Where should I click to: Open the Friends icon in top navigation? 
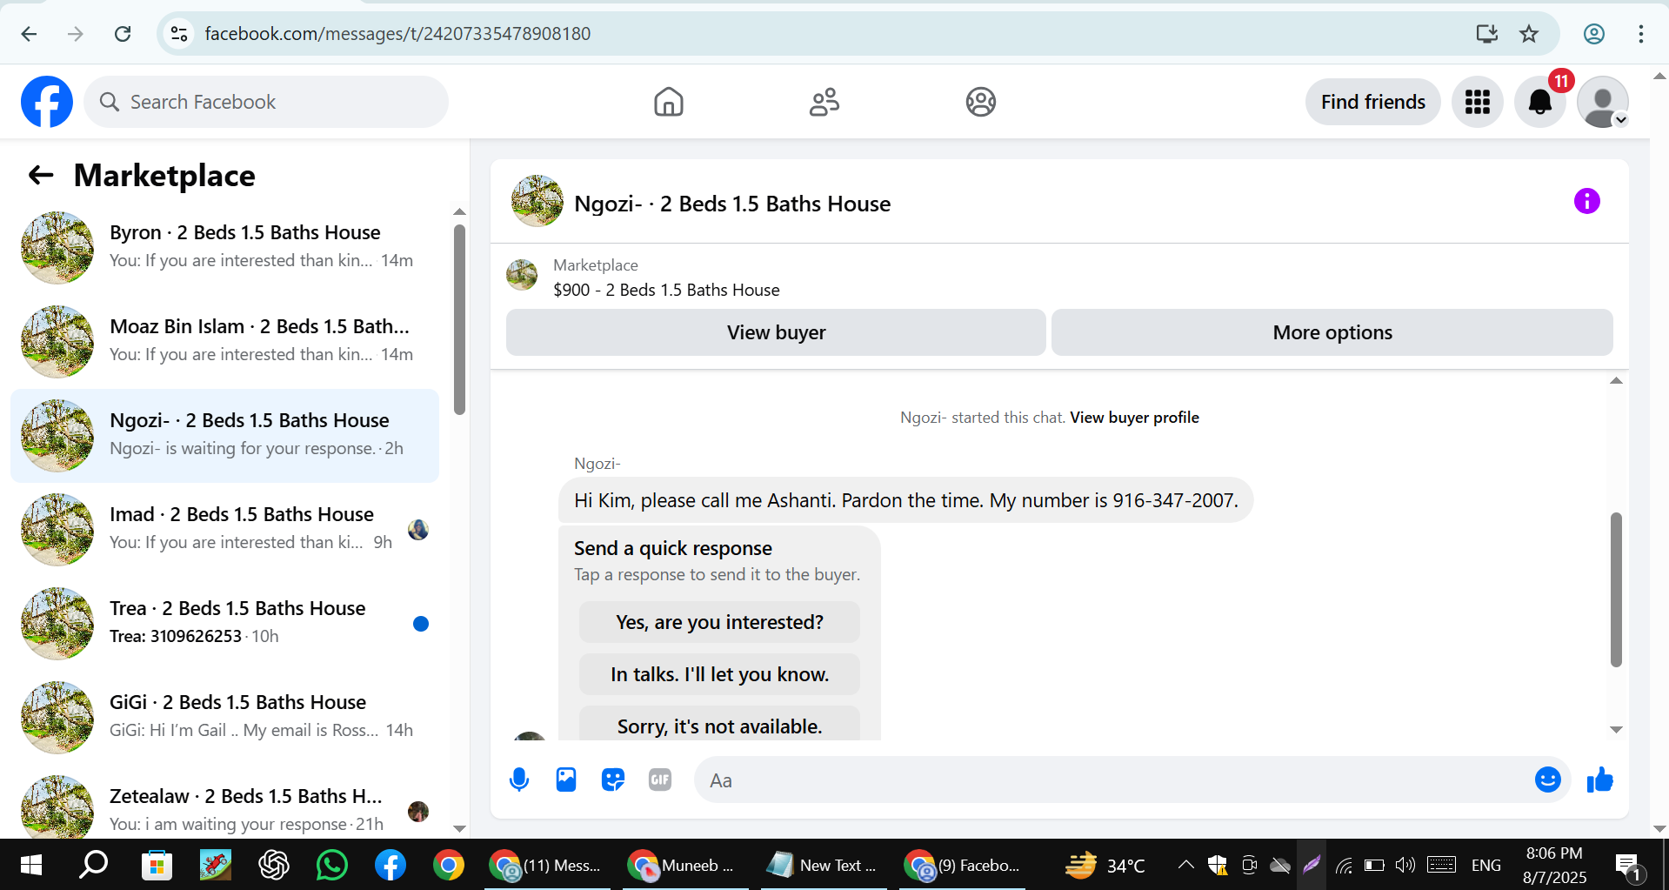pos(824,102)
